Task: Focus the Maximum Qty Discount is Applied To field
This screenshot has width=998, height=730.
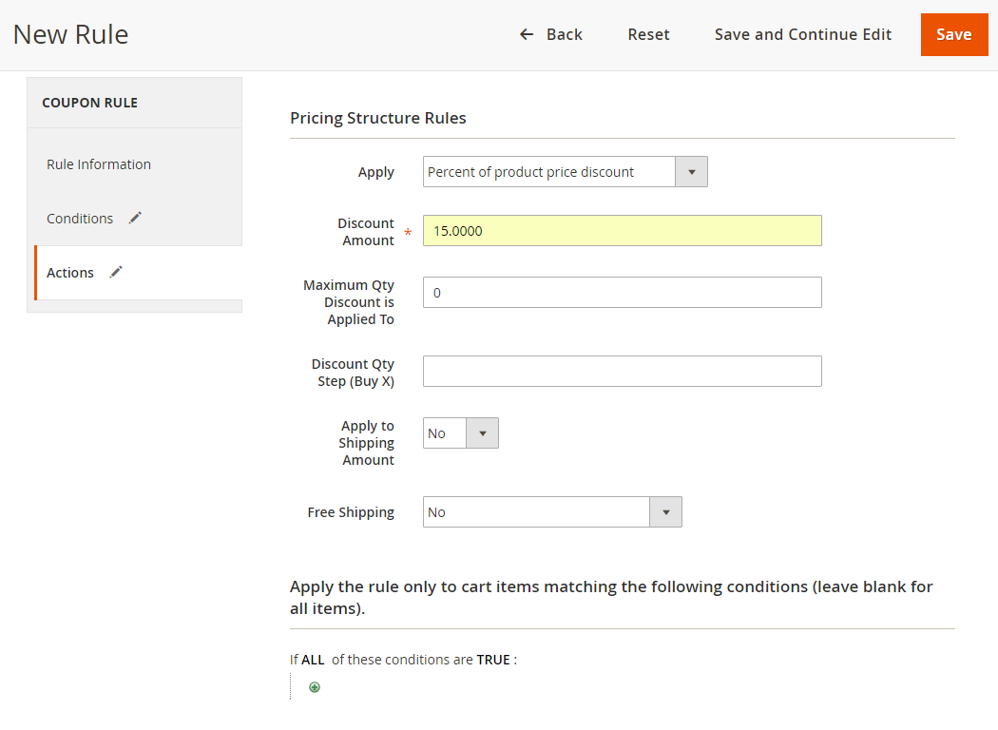Action: 623,293
